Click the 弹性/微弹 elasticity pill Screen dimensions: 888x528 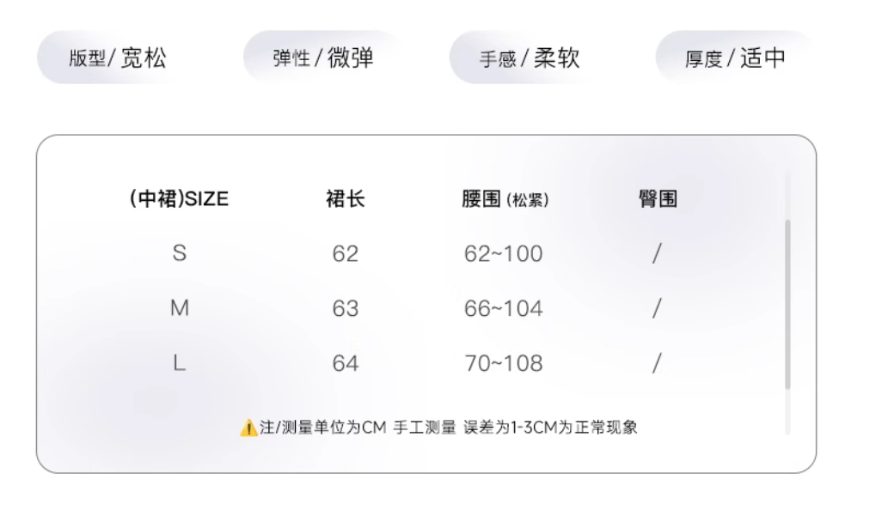[323, 58]
